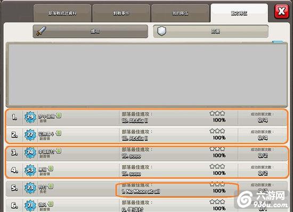Screen dimensions: 293x212
Task: Click "0/4" defense count in rank 2 row
Action: pos(263,138)
